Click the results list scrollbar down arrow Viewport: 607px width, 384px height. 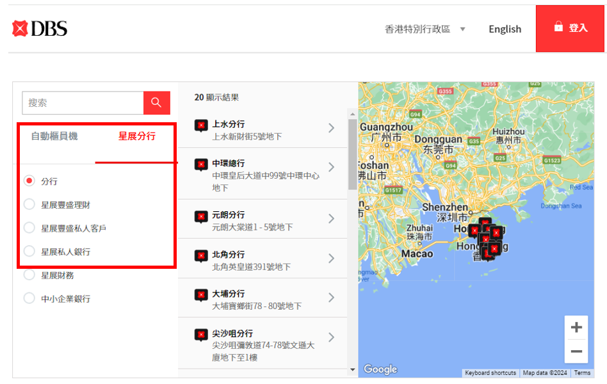click(x=352, y=370)
